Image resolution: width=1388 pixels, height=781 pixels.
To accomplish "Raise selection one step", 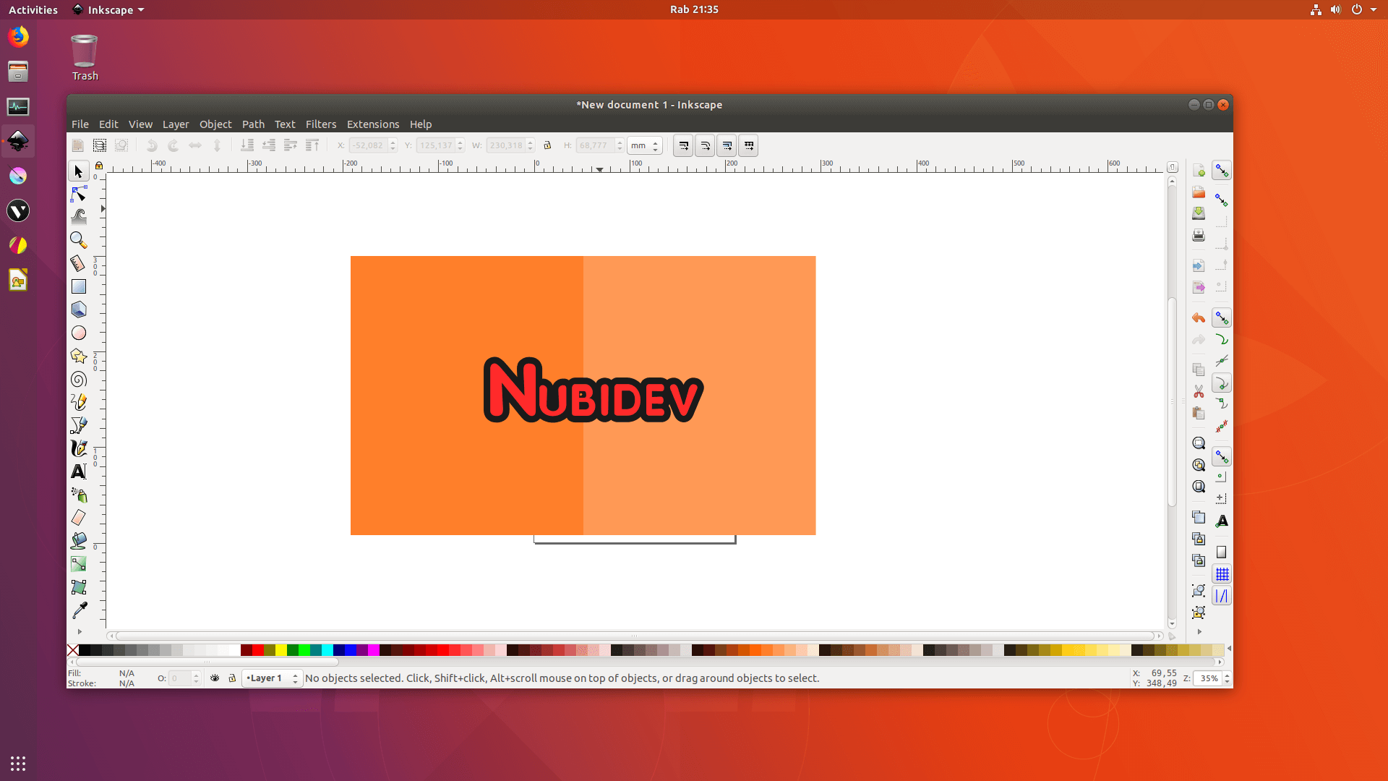I will (x=290, y=145).
